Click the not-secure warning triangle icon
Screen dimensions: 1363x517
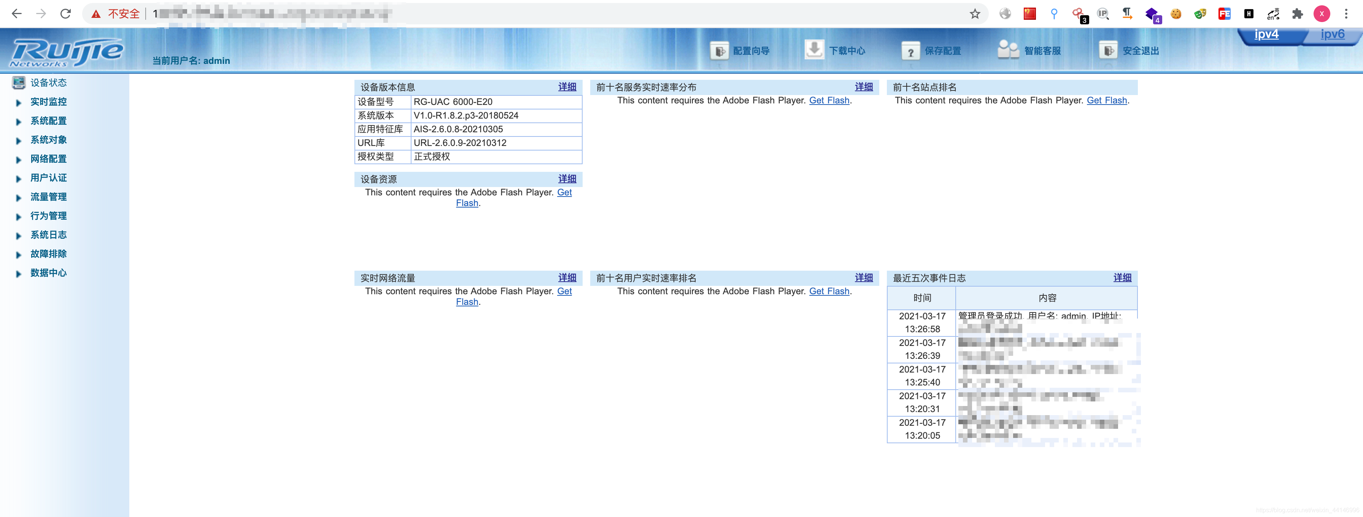pyautogui.click(x=96, y=14)
